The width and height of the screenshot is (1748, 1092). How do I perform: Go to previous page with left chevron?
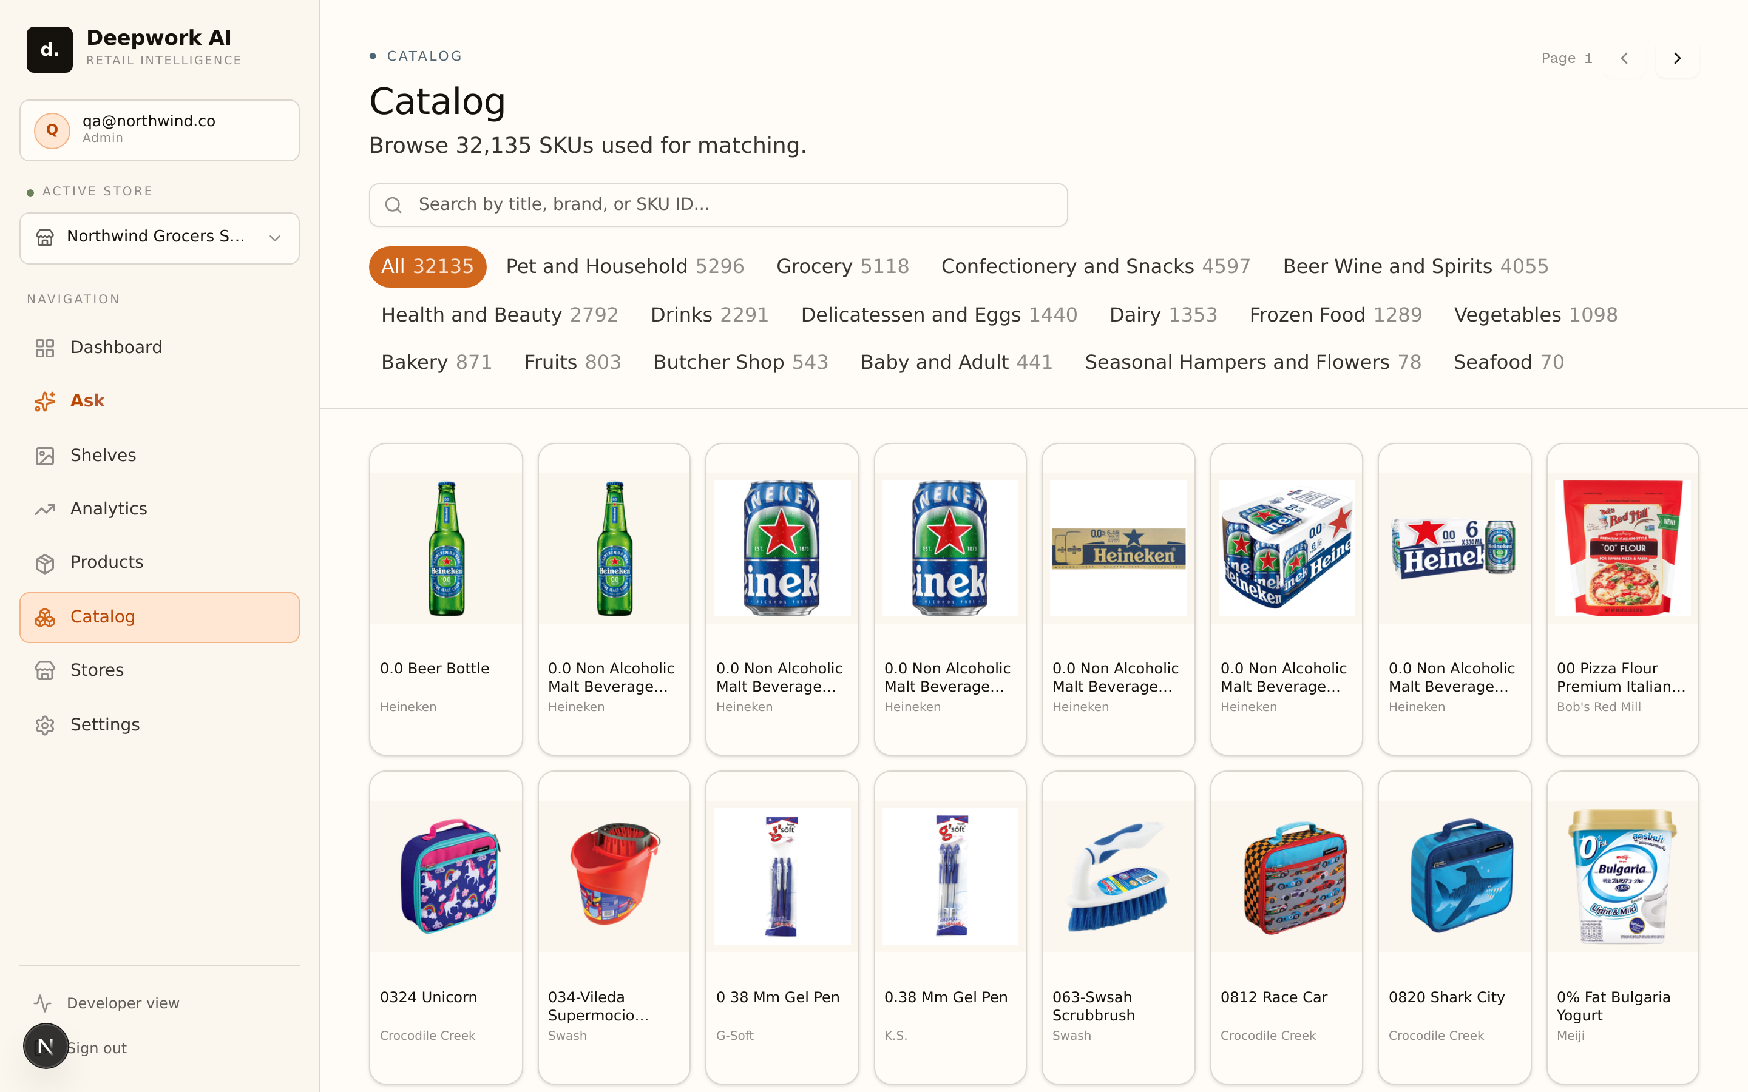1624,58
